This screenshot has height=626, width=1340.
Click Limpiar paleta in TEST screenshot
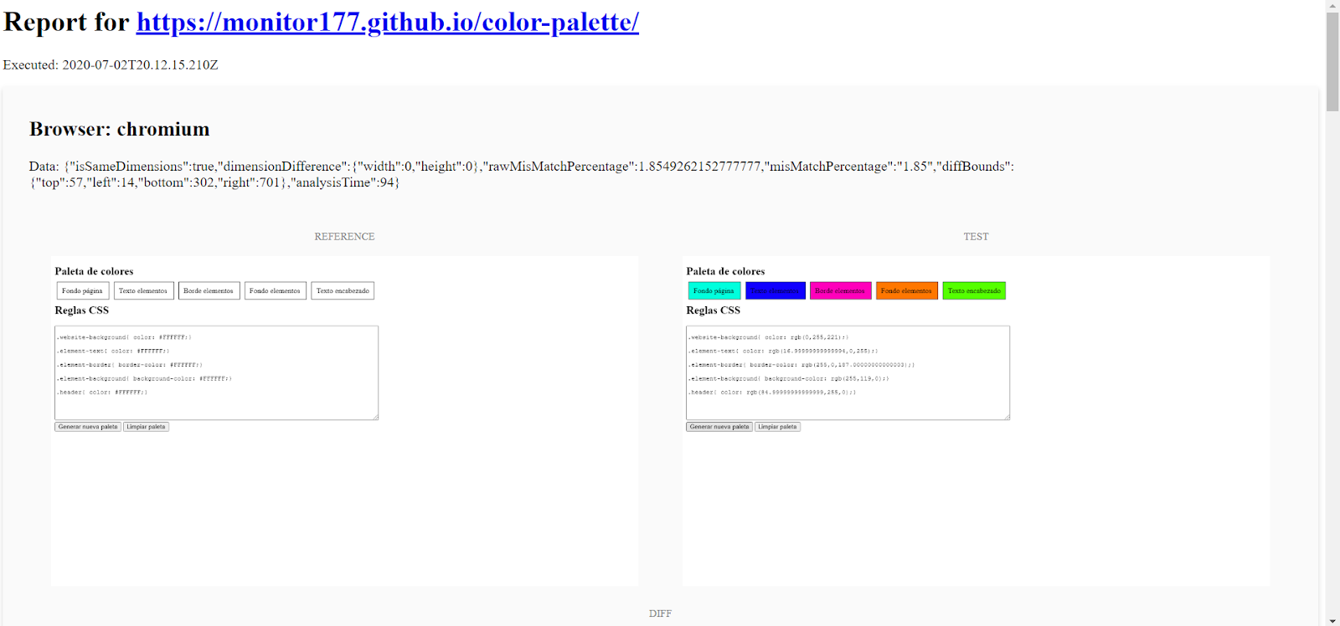click(x=777, y=427)
